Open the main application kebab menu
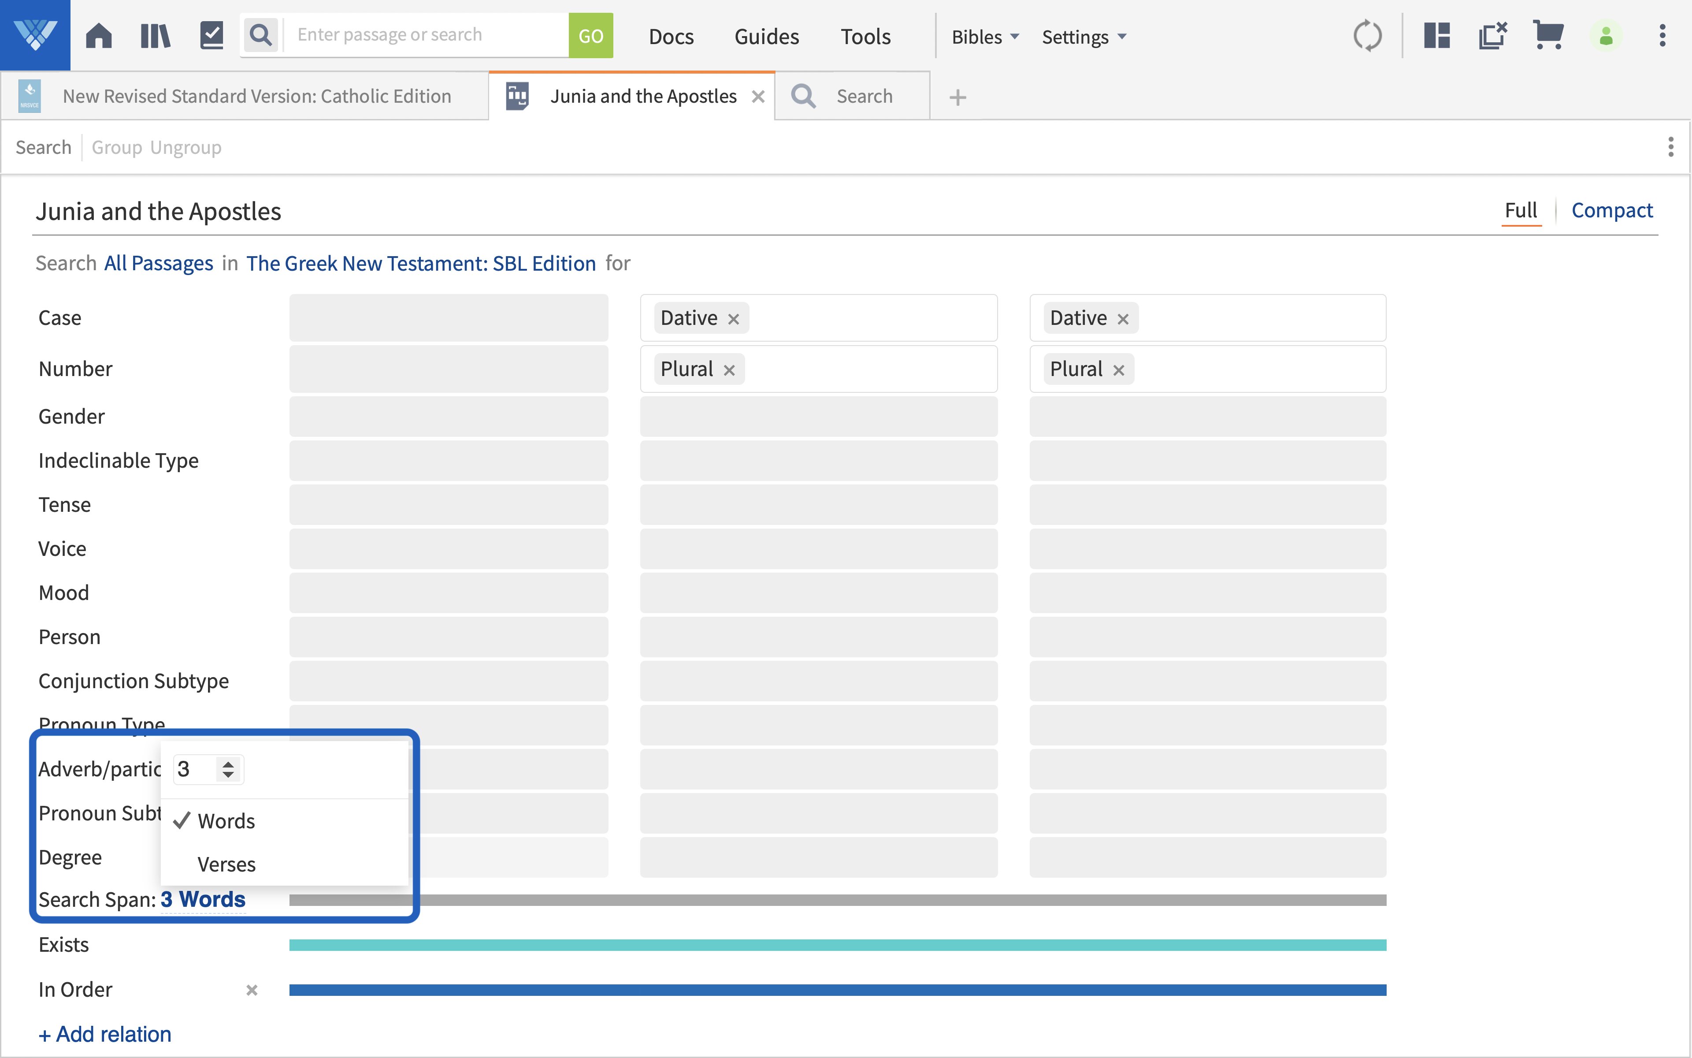Screen dimensions: 1692x1058 point(1662,36)
